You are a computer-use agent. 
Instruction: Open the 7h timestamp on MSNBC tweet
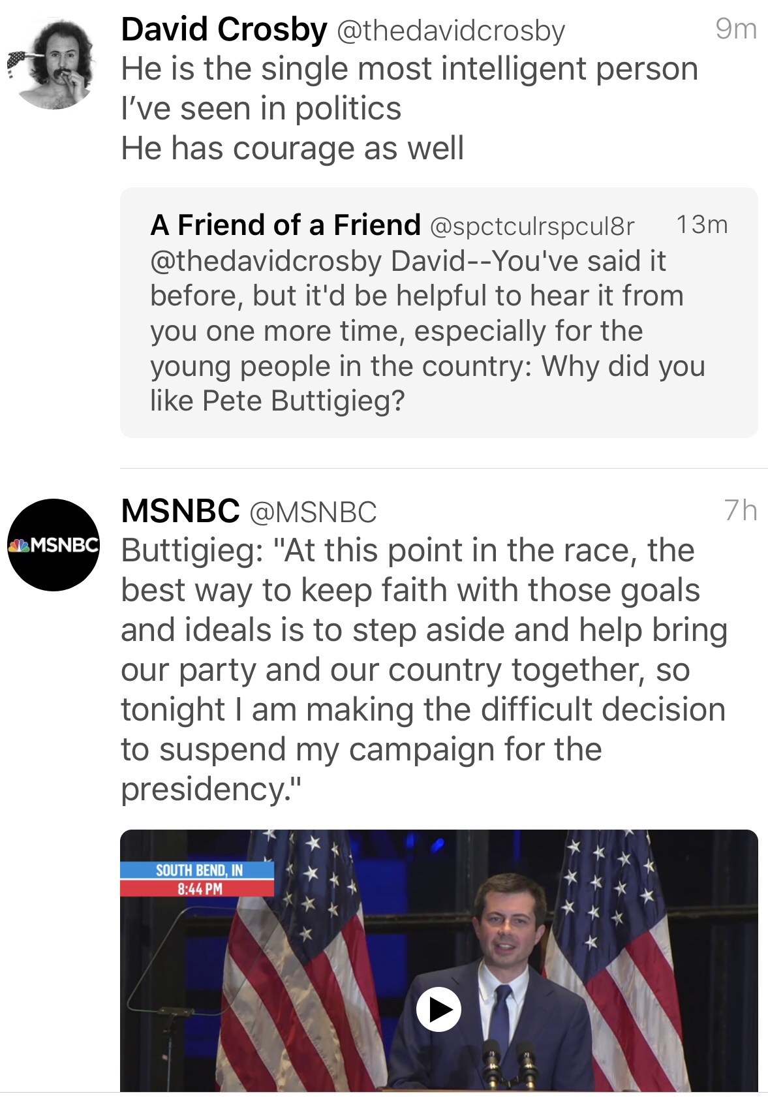tap(741, 510)
